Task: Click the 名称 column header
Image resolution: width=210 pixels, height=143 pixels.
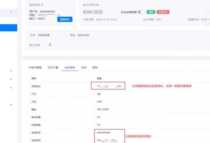Action: pos(34,78)
